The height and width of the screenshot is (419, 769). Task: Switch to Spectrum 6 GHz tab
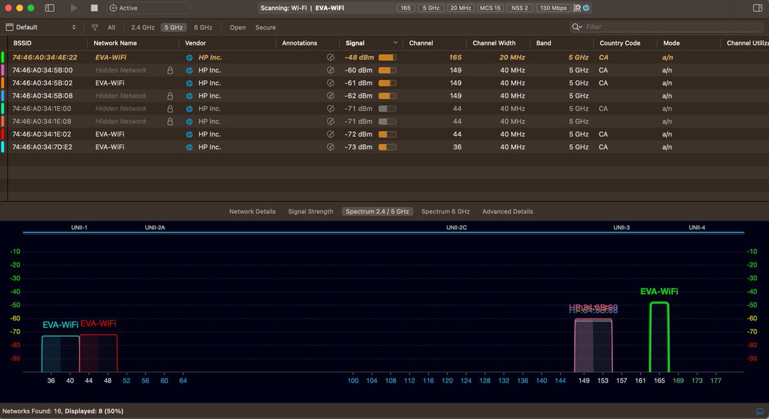445,211
